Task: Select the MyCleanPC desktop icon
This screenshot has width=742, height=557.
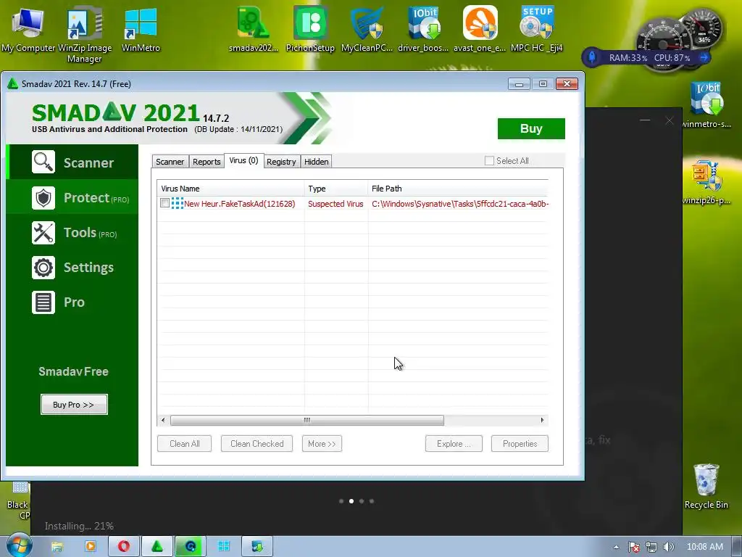Action: click(367, 30)
